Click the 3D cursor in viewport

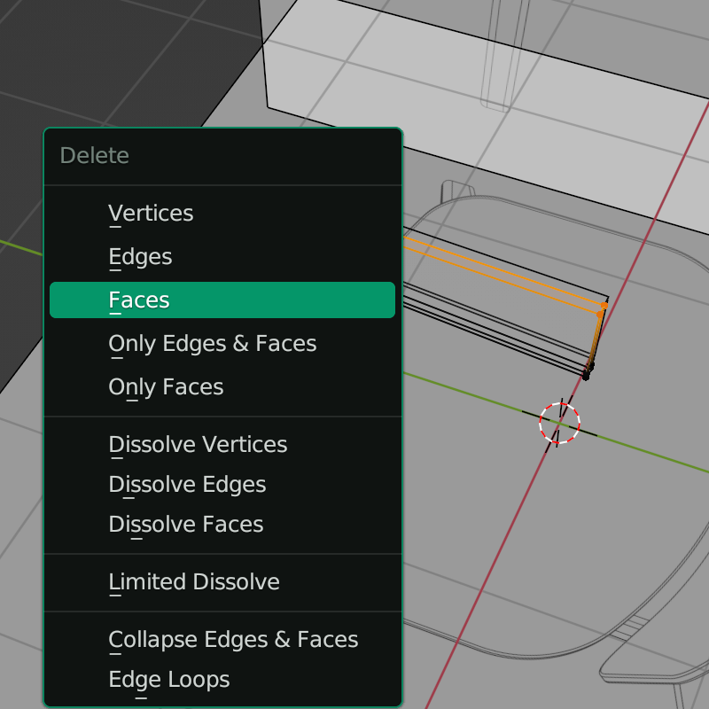tap(559, 423)
